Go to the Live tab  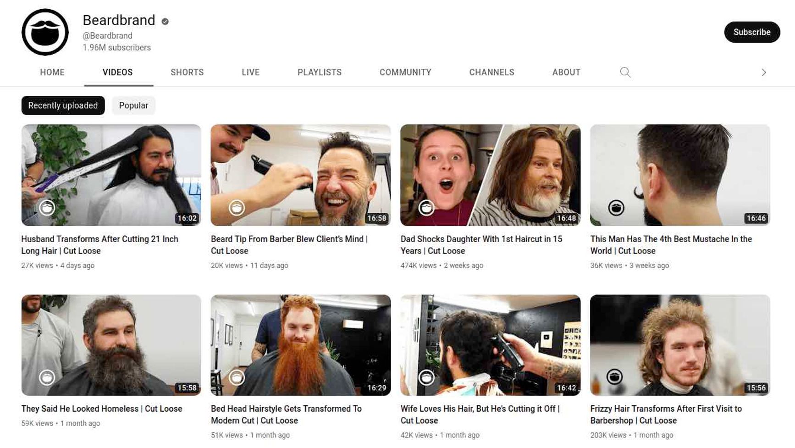point(250,72)
